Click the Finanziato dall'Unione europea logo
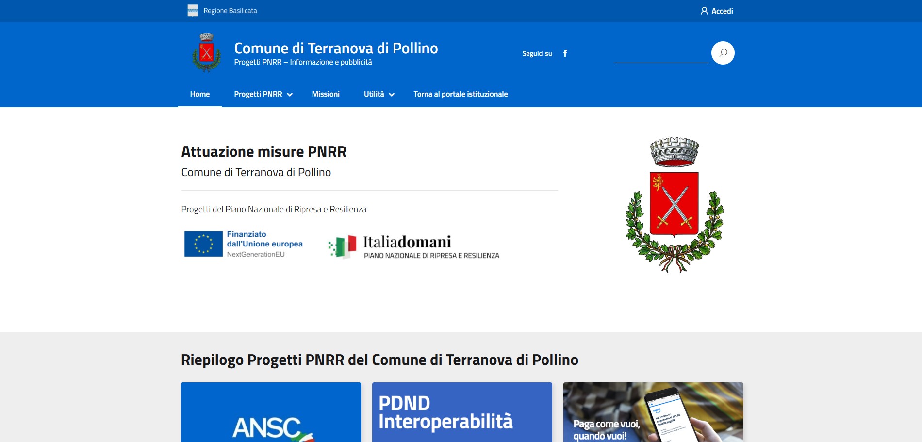The height and width of the screenshot is (442, 922). (244, 244)
